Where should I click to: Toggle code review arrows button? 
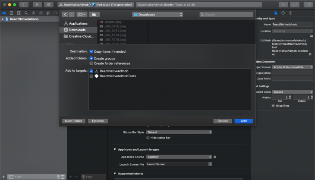tap(295, 5)
